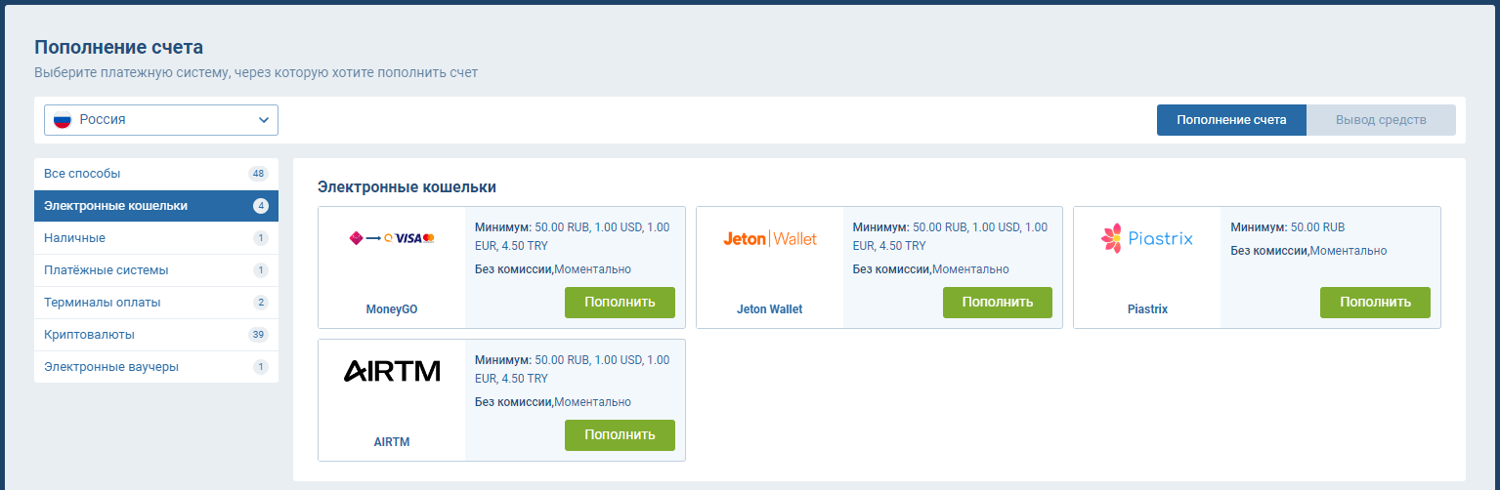The height and width of the screenshot is (490, 1500).
Task: Click Пополнить for Piastrix
Action: tap(1375, 303)
